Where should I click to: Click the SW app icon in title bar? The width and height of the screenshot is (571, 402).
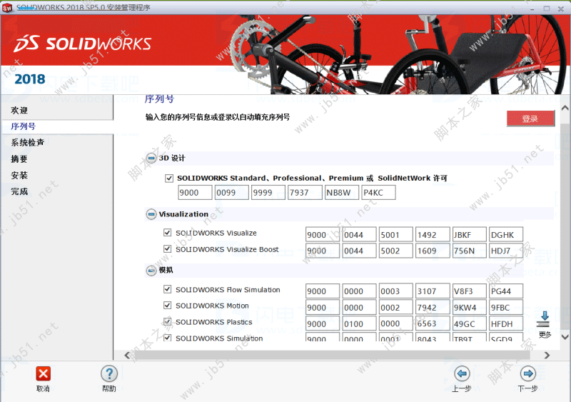(7, 7)
